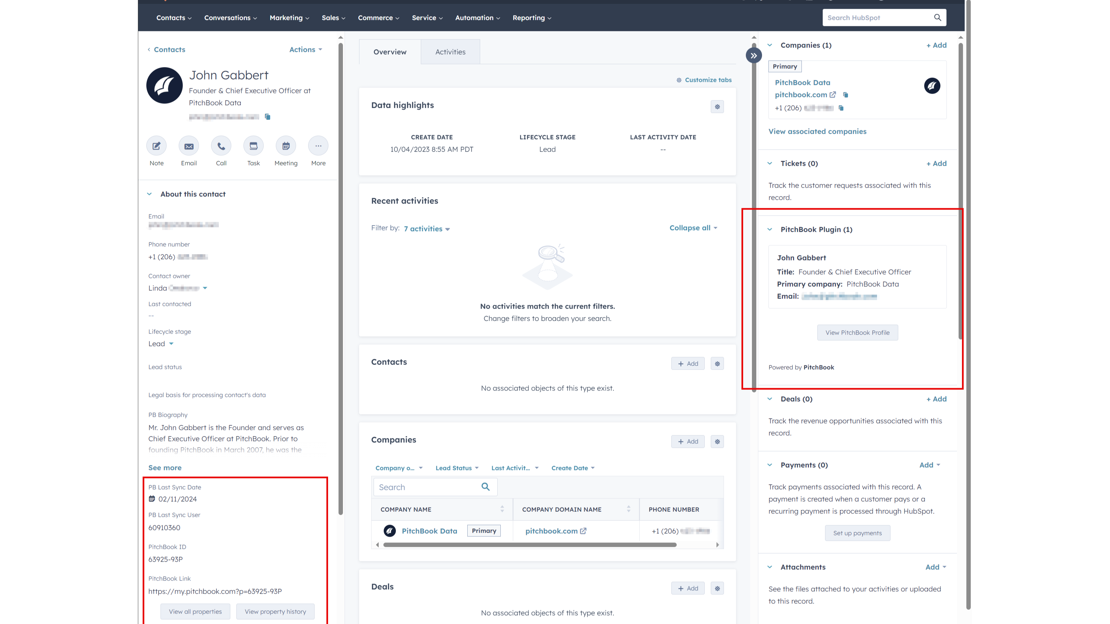Viewport: 1110px width, 624px height.
Task: Open Collapse all dropdown
Action: (x=693, y=228)
